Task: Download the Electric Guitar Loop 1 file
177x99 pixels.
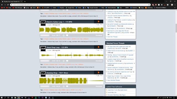Action: click(99, 35)
